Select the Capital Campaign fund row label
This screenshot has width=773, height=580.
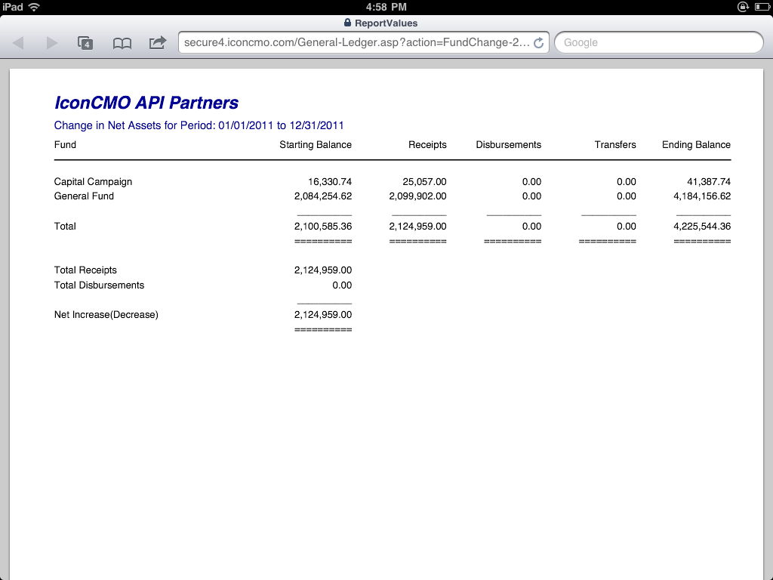click(x=93, y=182)
